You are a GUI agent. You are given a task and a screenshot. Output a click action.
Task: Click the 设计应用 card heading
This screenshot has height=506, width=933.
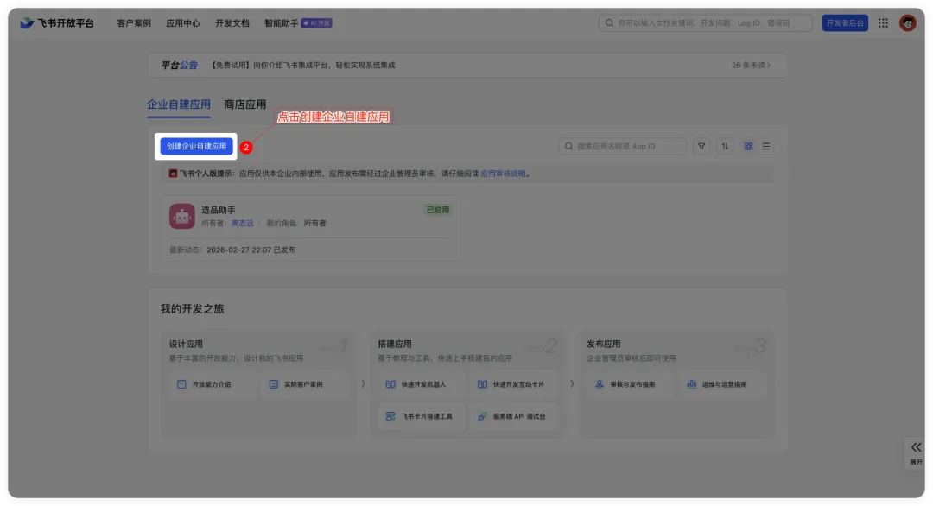click(x=186, y=345)
